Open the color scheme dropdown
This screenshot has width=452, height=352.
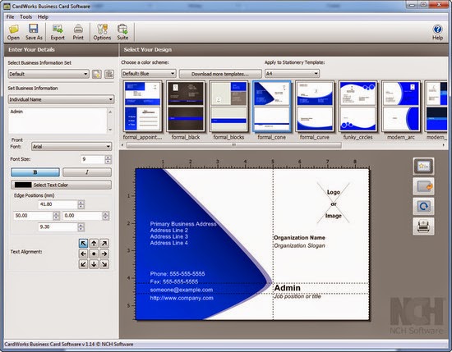click(149, 74)
